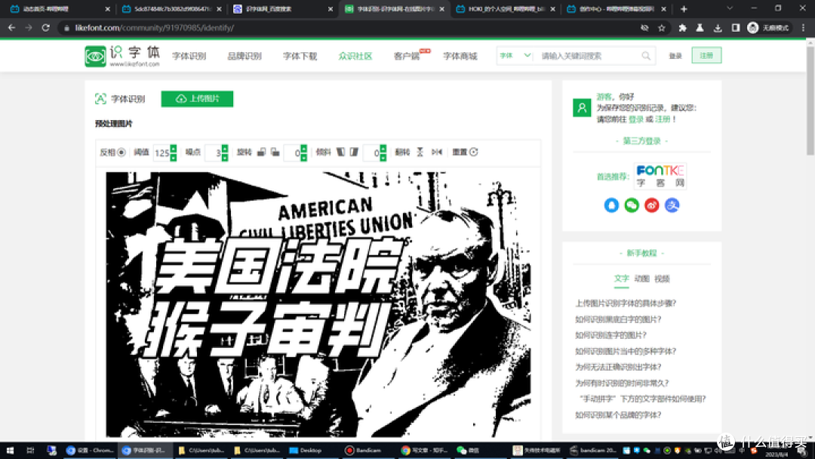Click the 注册 register button in header
815x459 pixels.
coord(706,55)
